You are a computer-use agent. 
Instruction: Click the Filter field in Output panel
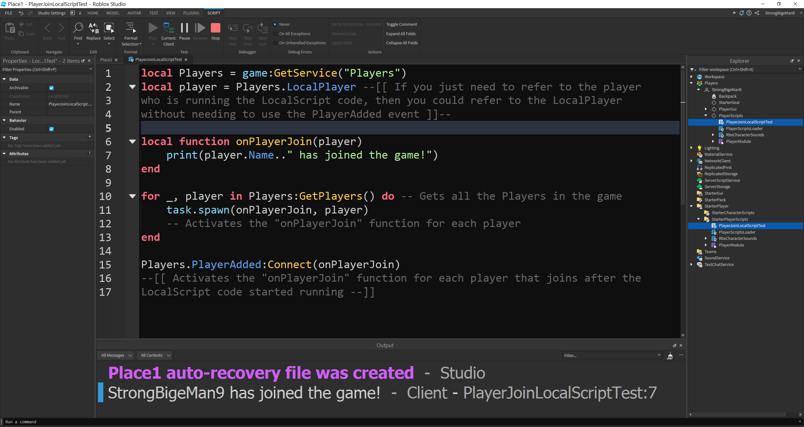coord(611,355)
